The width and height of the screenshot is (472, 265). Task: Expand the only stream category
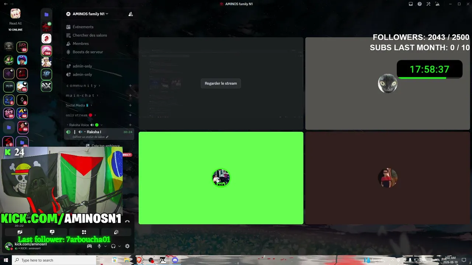click(80, 115)
